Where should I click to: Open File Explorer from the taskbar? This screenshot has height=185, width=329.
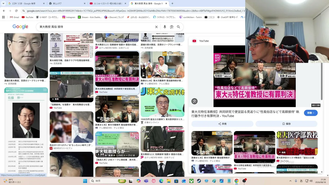click(x=169, y=181)
